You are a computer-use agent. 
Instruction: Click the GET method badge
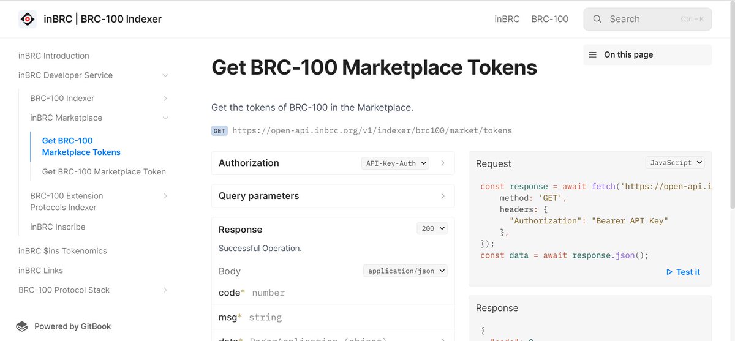219,130
